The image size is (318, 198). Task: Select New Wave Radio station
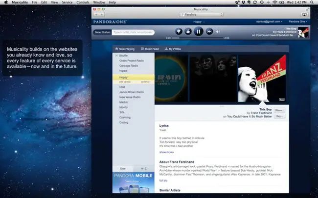point(130,97)
